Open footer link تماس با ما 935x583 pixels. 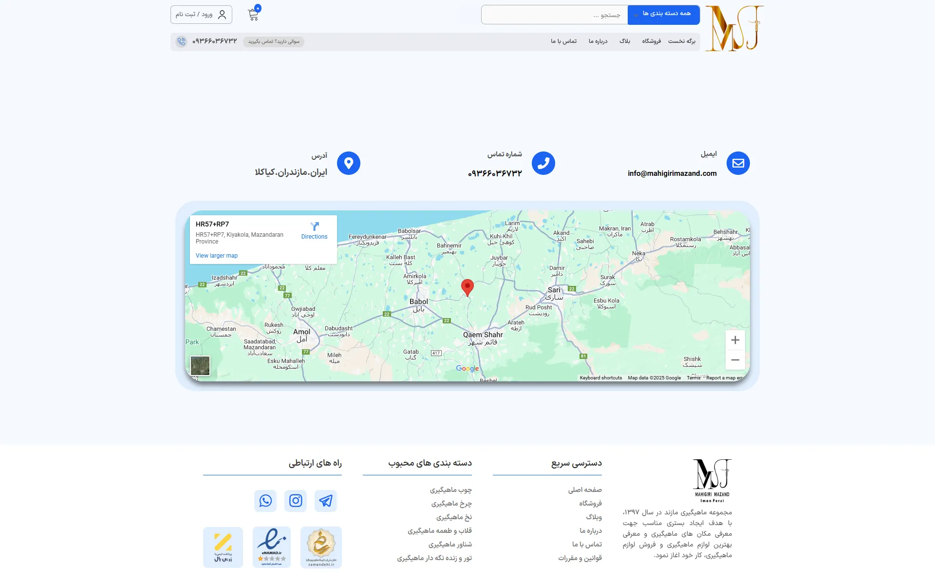pyautogui.click(x=587, y=545)
